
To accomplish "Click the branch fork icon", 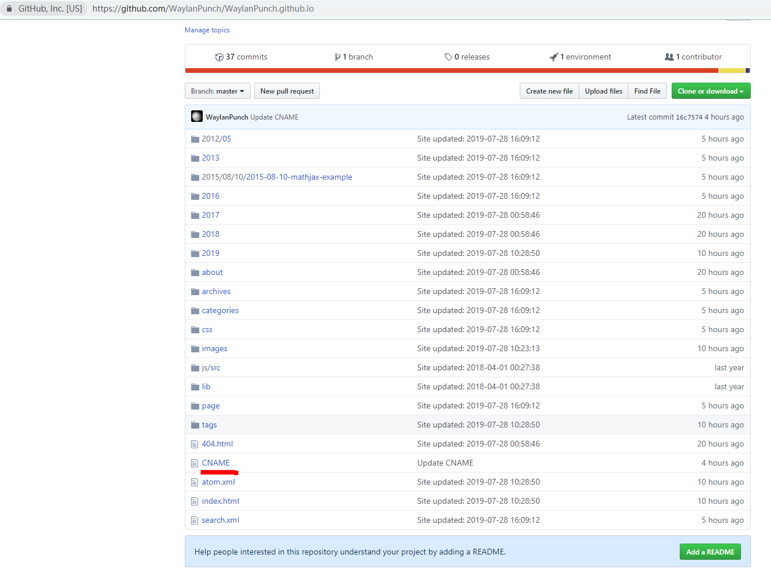I will pos(337,57).
